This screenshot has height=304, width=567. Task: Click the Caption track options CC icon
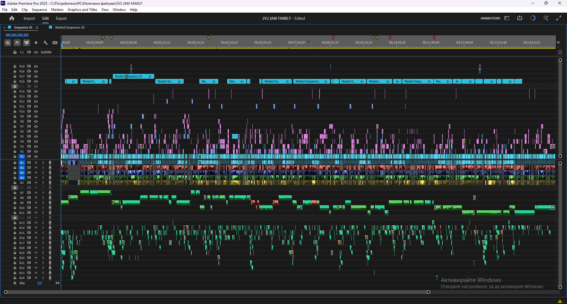coord(55,42)
